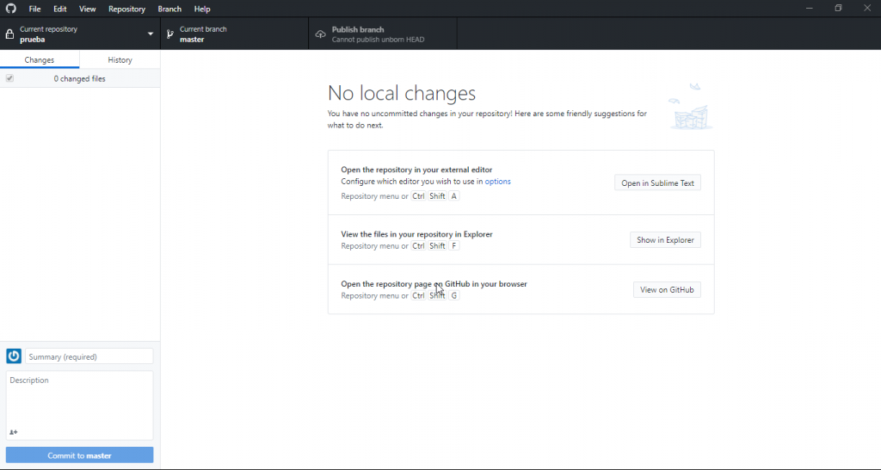Click Show in Explorer button
This screenshot has width=881, height=470.
(x=665, y=239)
